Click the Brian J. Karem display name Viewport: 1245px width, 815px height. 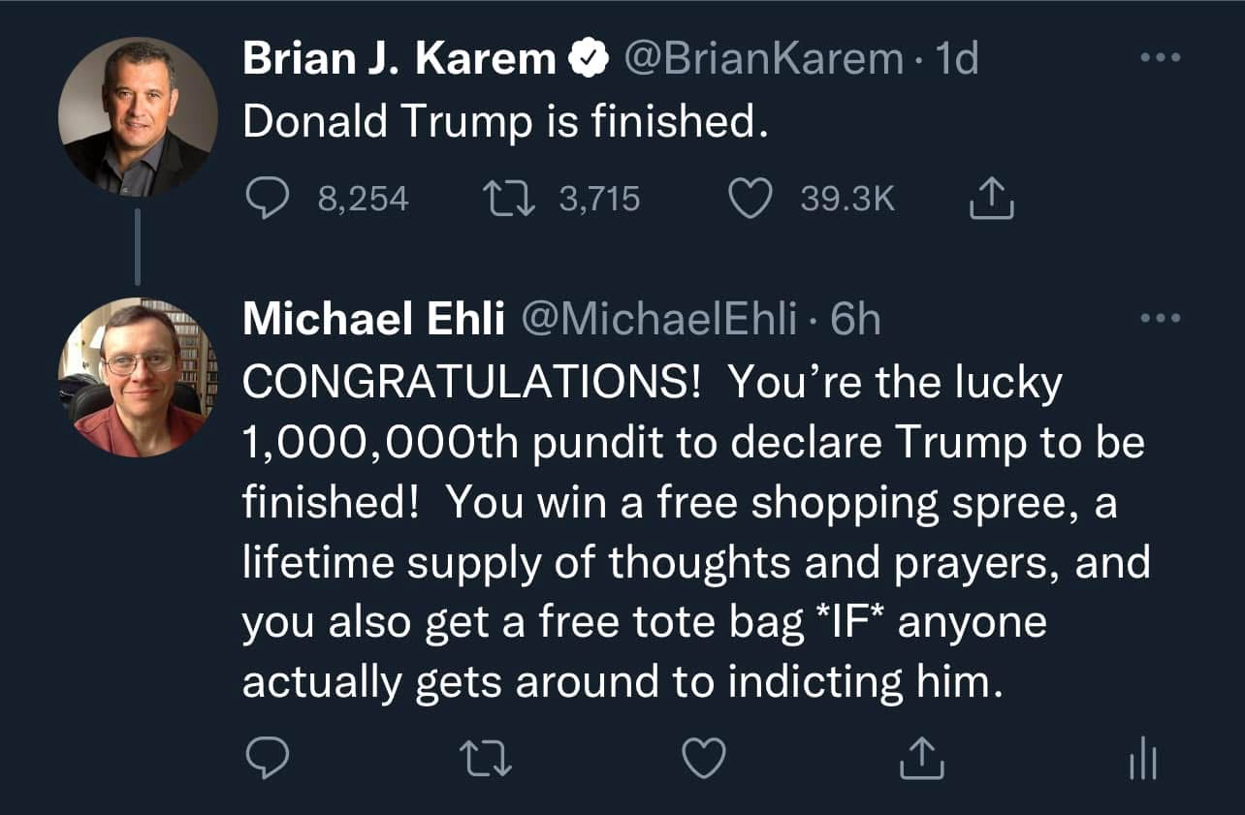[x=399, y=60]
